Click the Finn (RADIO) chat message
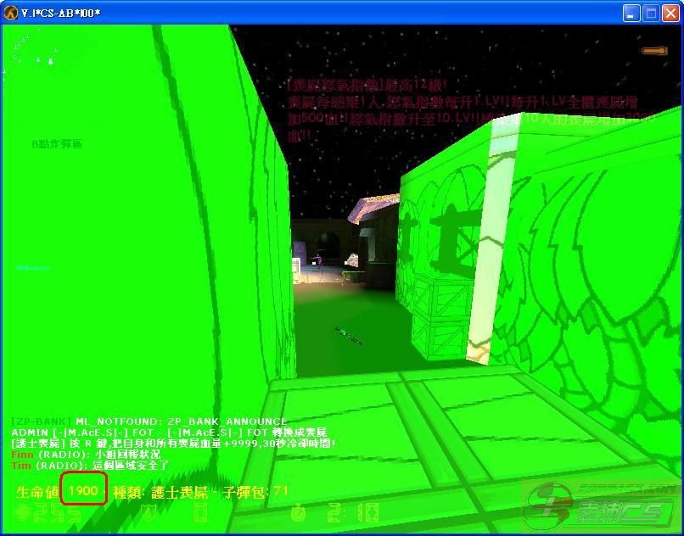 pos(85,455)
